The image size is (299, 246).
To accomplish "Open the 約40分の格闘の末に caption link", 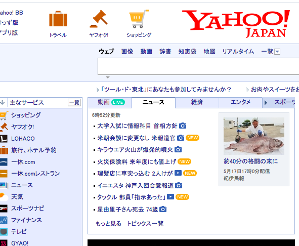I will point(251,161).
